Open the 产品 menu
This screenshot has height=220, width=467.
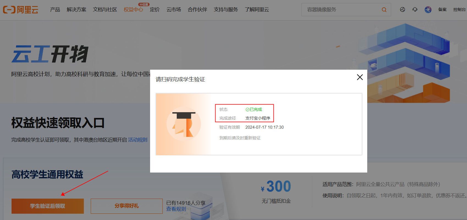[55, 10]
